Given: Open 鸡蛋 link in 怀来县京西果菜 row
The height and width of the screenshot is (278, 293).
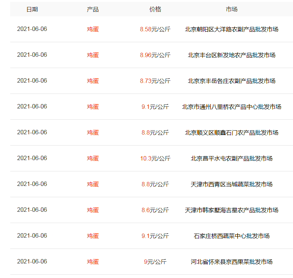Looking at the screenshot, I should [x=93, y=262].
